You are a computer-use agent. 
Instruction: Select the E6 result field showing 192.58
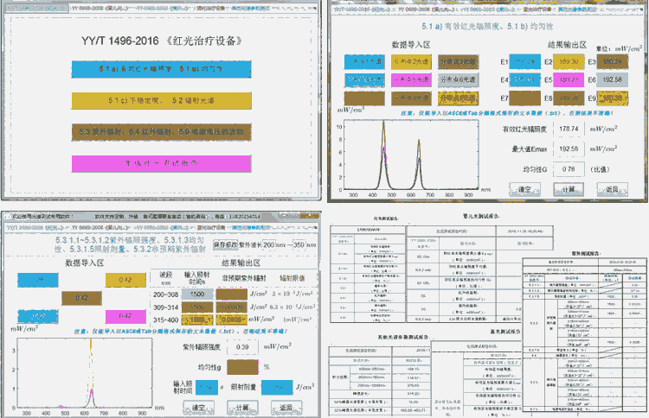click(x=611, y=80)
